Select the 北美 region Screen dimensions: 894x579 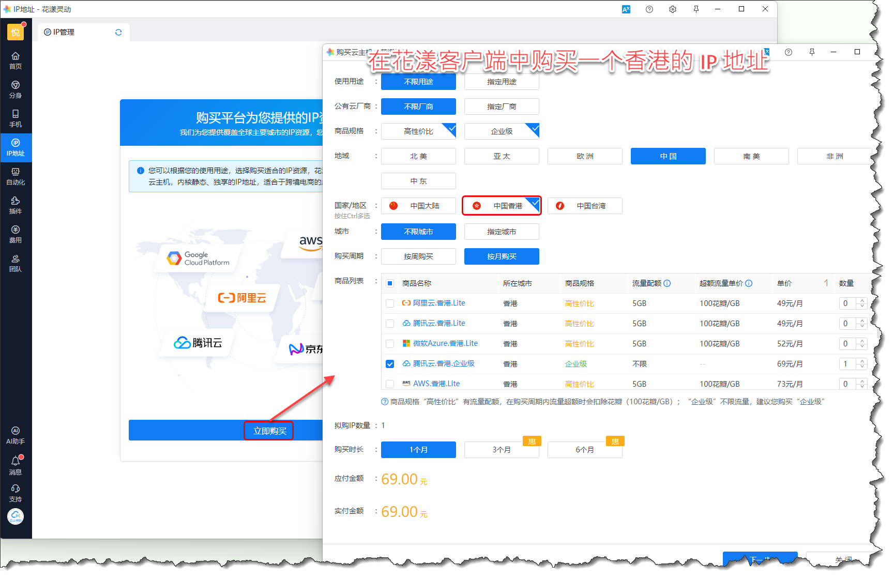point(418,156)
